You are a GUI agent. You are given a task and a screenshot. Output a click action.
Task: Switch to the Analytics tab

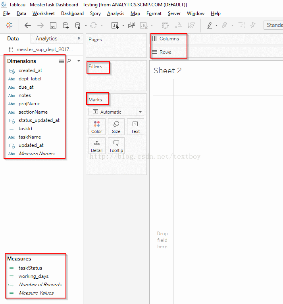coord(46,38)
